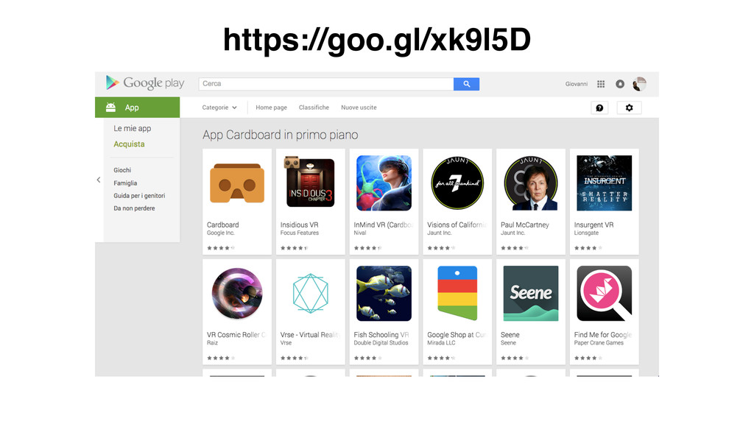Click Lionsgate developer name
The width and height of the screenshot is (754, 424).
coord(586,233)
